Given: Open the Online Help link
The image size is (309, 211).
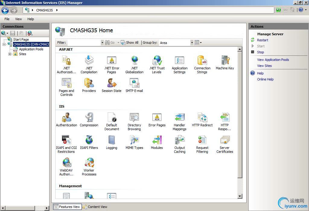Looking at the screenshot, I should coord(265,79).
